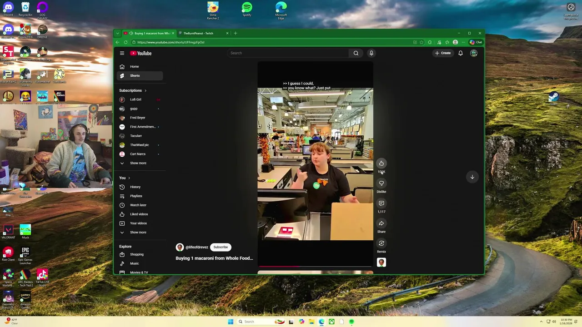The height and width of the screenshot is (327, 582).
Task: Launch GOG GALAXY desktop shortcut
Action: pyautogui.click(x=42, y=10)
